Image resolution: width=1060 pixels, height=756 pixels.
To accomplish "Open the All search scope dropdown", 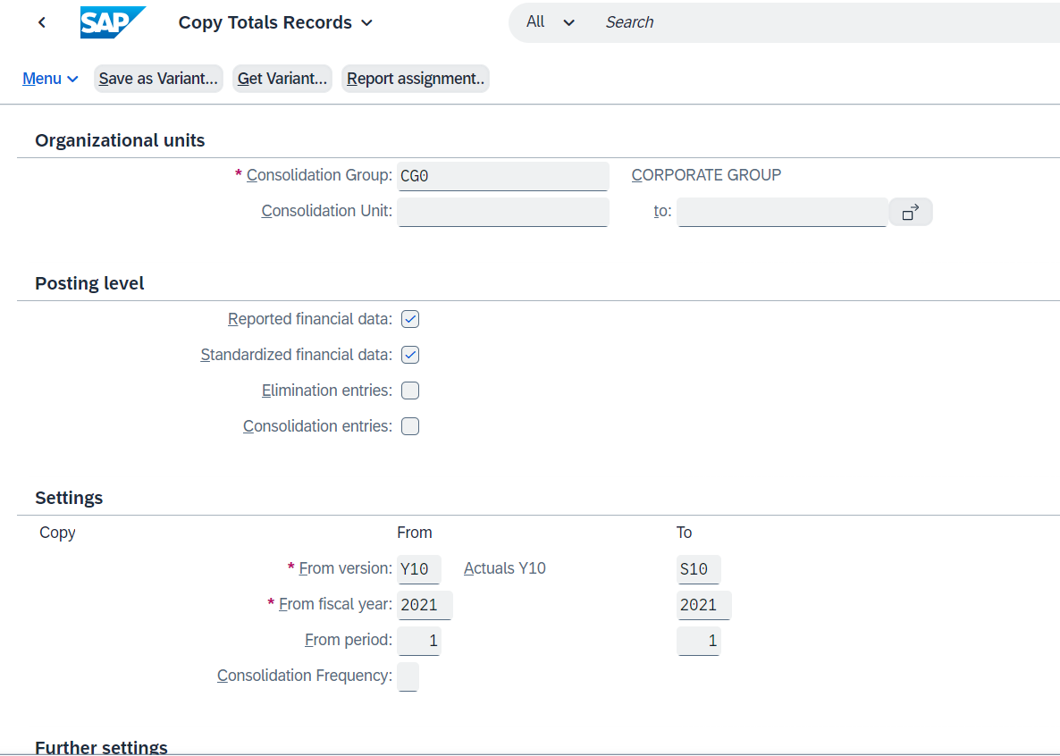I will (x=551, y=22).
